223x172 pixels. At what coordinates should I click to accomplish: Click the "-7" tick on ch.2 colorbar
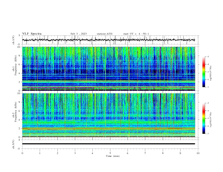point(208,134)
